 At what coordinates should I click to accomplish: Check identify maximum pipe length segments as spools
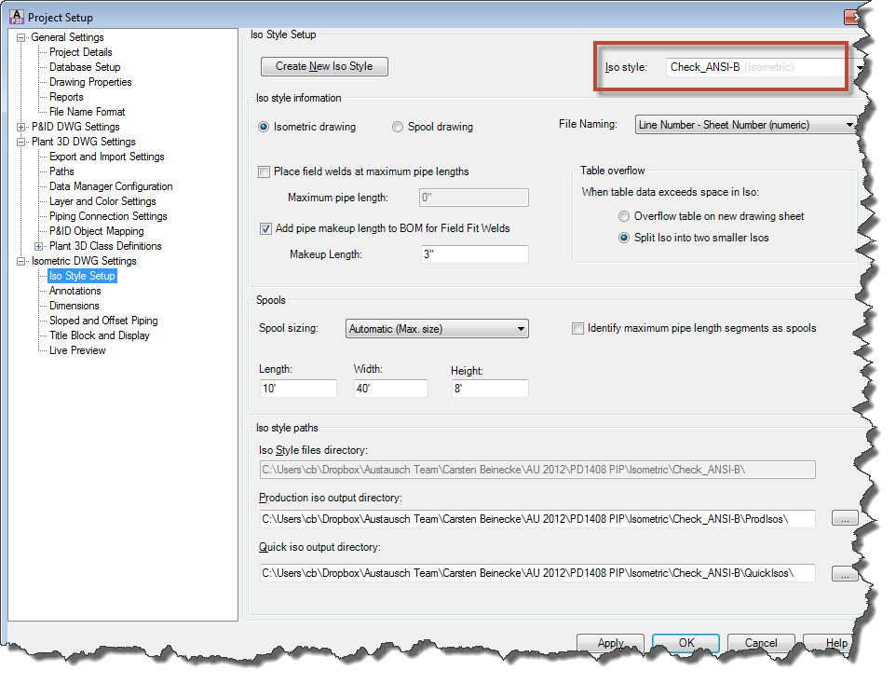click(x=577, y=329)
